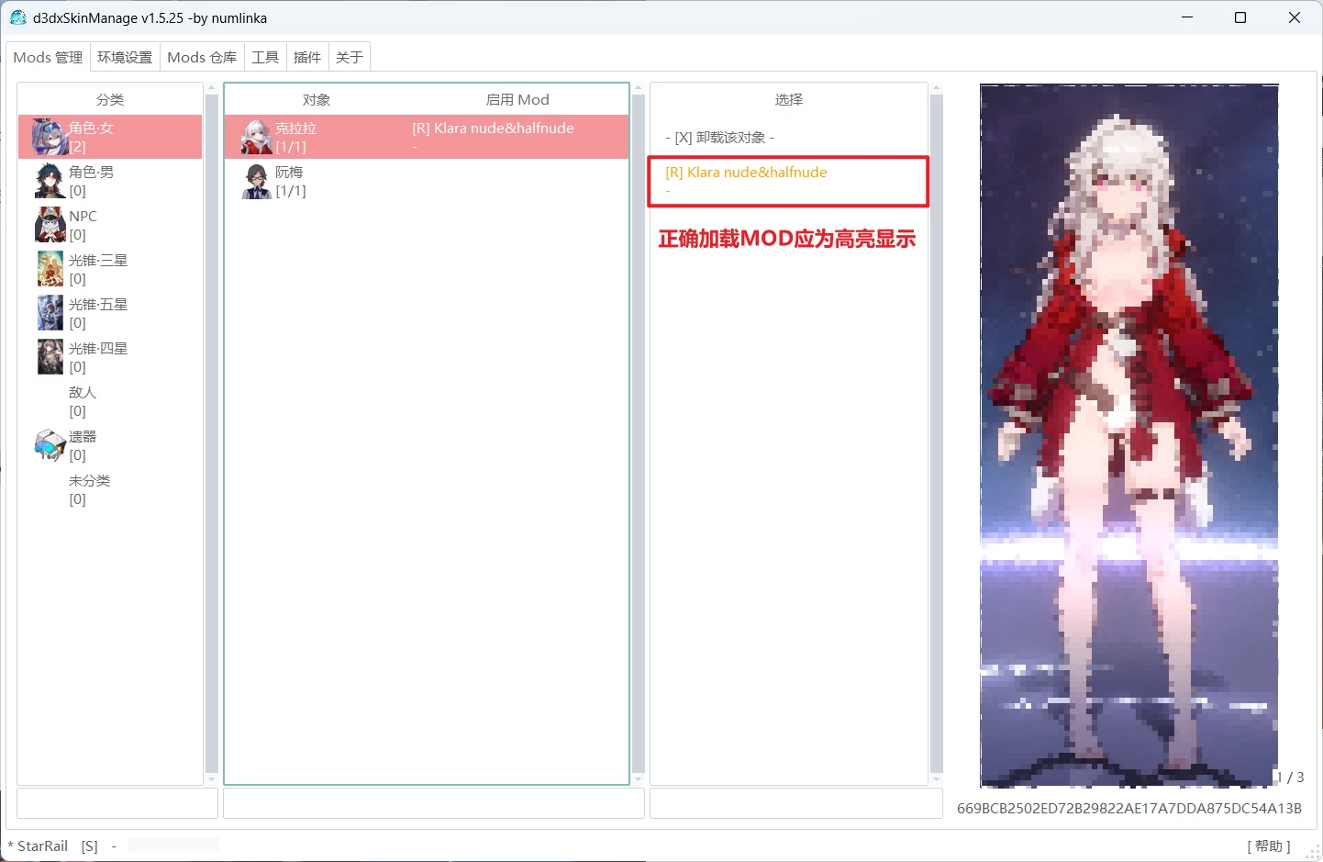Image resolution: width=1323 pixels, height=862 pixels.
Task: Click the 阮梅 character avatar icon
Action: click(256, 181)
